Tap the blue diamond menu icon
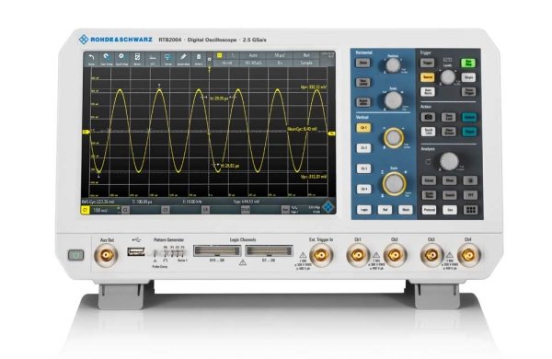Viewport: 552px width, 359px height. click(x=328, y=207)
